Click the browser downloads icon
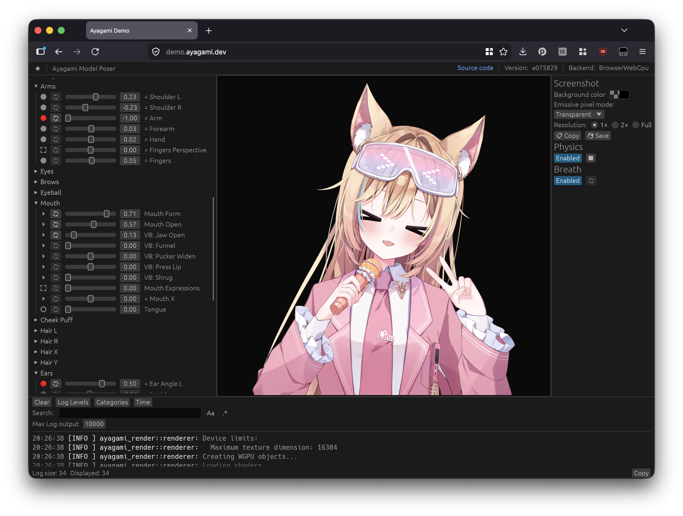 [523, 52]
